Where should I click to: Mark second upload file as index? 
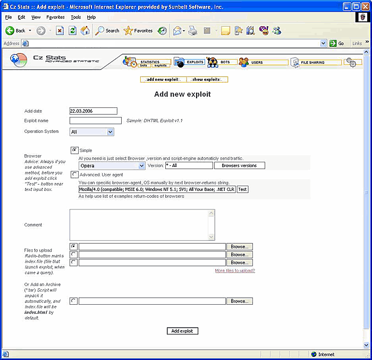[73, 255]
